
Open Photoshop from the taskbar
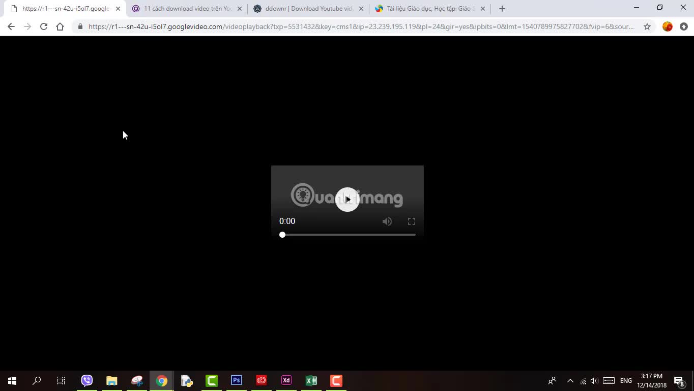(x=237, y=380)
